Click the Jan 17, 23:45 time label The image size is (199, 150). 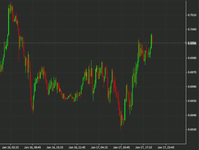166,147
